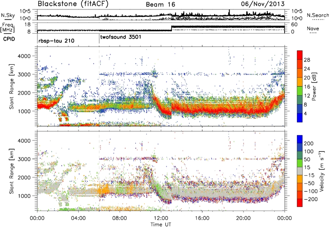Click the "Time UT" axis title
Viewport: 329px width, 227px height.
[161, 224]
